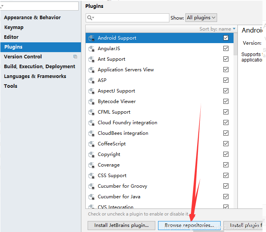Click the CloudBees integration plugin icon

click(x=92, y=133)
